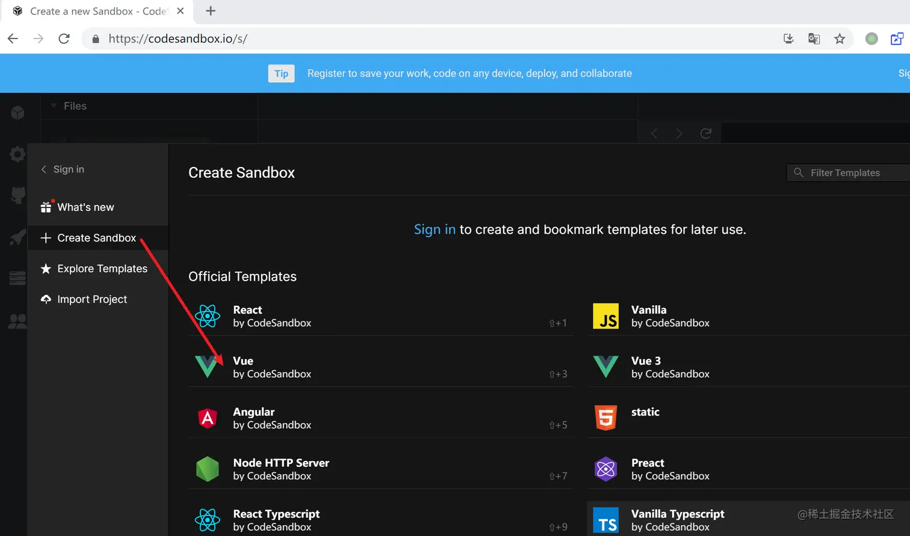Click the translate page icon
Viewport: 910px width, 536px height.
coord(814,38)
